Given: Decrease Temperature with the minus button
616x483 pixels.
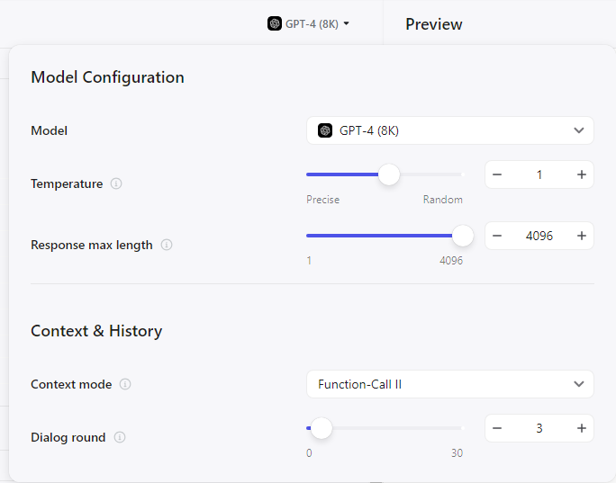Looking at the screenshot, I should 497,174.
